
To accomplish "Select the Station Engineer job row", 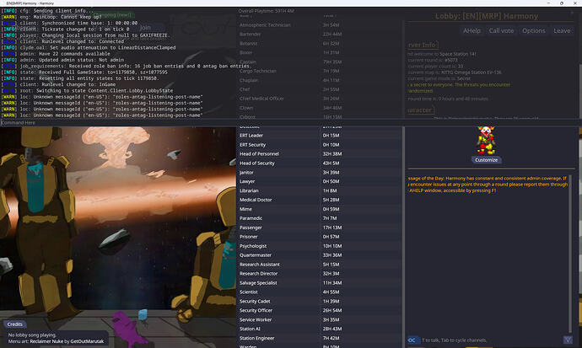I will (x=319, y=338).
